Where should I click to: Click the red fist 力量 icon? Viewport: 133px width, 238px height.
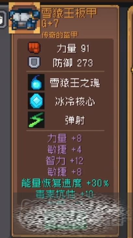click(34, 48)
